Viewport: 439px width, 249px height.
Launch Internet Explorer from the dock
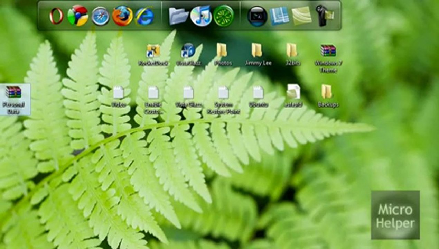pyautogui.click(x=144, y=16)
